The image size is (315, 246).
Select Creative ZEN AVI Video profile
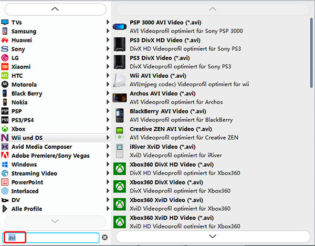[x=211, y=133]
